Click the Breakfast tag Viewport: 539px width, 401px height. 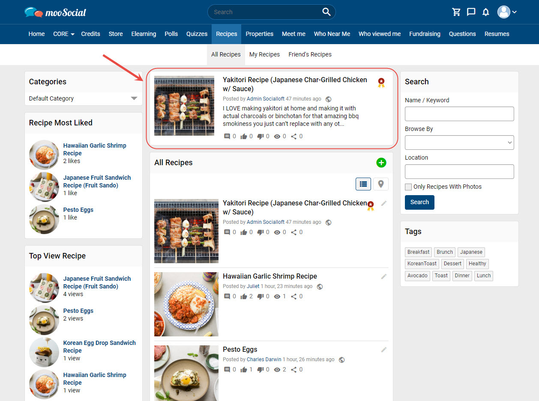tap(419, 252)
